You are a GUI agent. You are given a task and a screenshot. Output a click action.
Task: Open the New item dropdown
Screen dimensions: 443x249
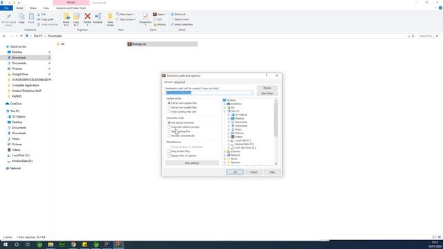pyautogui.click(x=125, y=15)
